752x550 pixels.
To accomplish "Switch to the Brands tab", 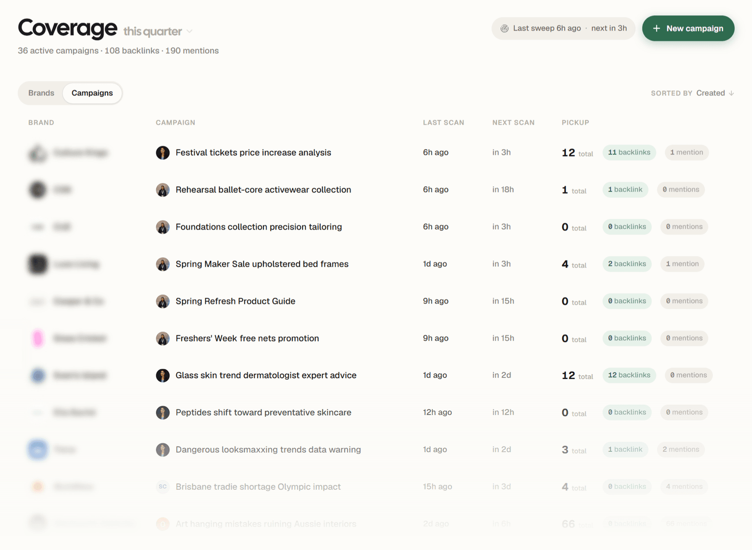I will tap(41, 93).
